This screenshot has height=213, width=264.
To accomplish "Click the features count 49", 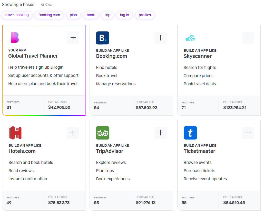I will coord(9,203).
